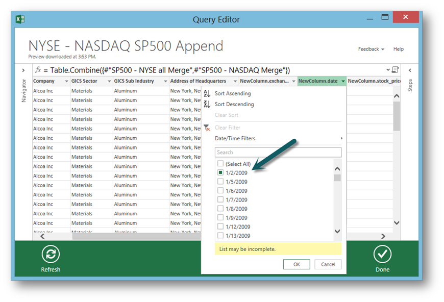Open NewColumn.exchan... column filter dropdown
444x302 pixels.
point(293,81)
